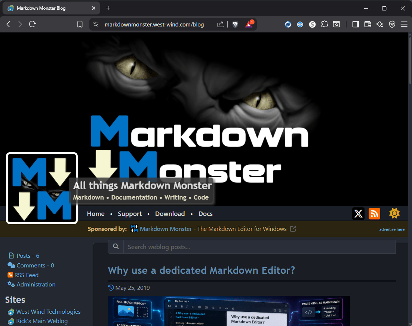Maximize the browser window
This screenshot has width=412, height=326.
(x=384, y=8)
